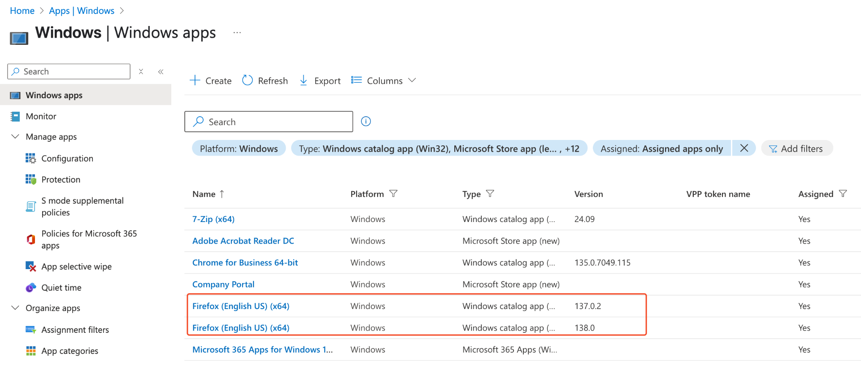The height and width of the screenshot is (366, 861).
Task: Click the Configuration grid-gear icon
Action: (30, 158)
